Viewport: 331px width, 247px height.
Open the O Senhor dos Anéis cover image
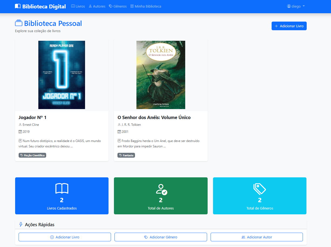click(161, 75)
